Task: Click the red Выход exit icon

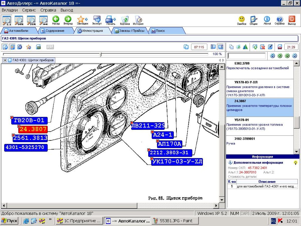Action: (x=292, y=20)
